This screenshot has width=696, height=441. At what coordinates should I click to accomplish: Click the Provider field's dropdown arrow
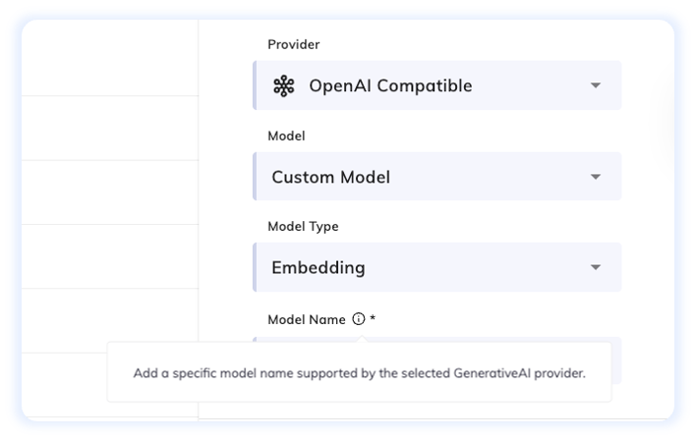tap(596, 85)
